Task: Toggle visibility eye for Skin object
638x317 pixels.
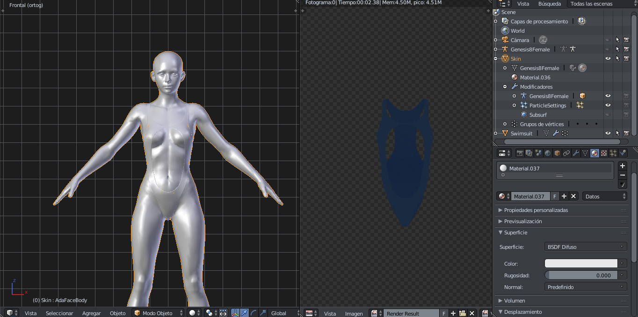Action: coord(608,59)
